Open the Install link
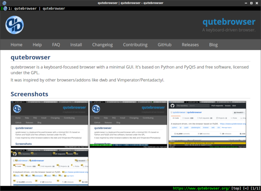 coord(76,45)
